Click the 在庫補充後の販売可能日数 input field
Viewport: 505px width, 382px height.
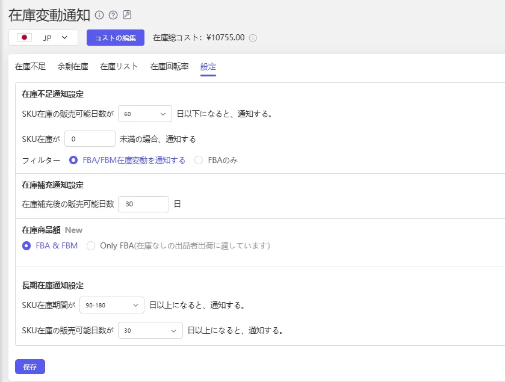pos(144,204)
